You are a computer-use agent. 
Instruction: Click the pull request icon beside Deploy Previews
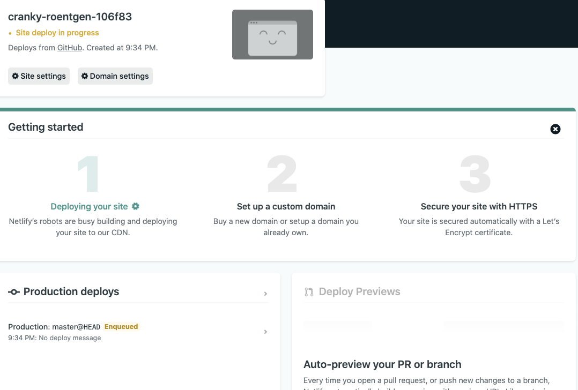tap(309, 292)
